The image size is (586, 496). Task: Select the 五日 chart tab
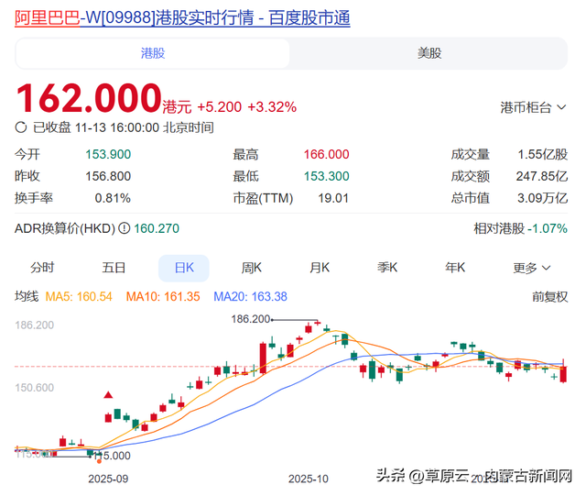coord(114,268)
